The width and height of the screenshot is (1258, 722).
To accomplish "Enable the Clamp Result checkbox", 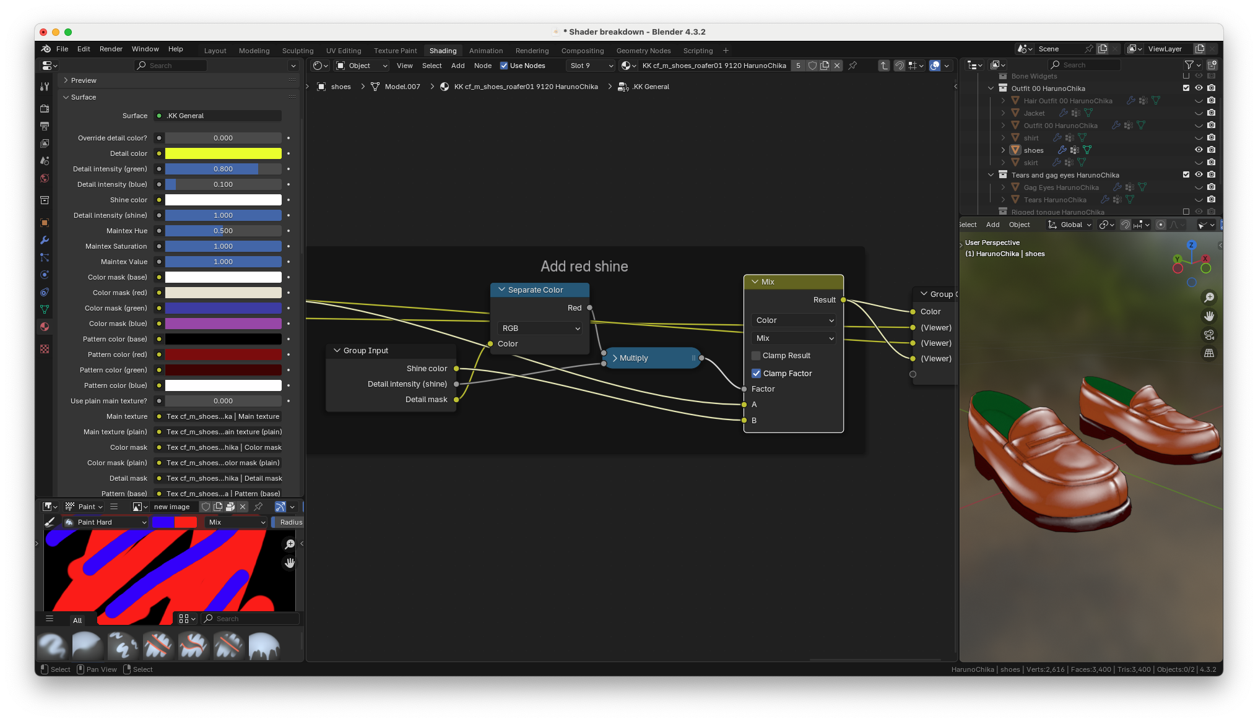I will [x=756, y=356].
